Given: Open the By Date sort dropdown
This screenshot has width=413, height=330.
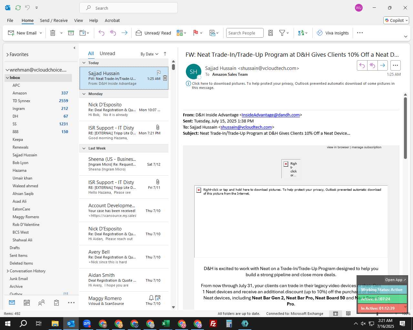Looking at the screenshot, I should tap(149, 54).
